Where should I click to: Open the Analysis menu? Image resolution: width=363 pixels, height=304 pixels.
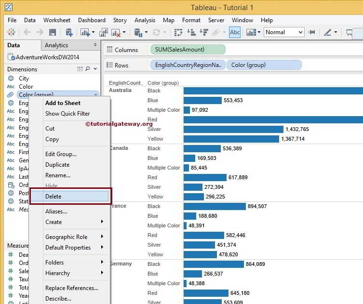(145, 20)
